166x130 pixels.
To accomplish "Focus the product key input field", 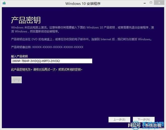I will (x=52, y=61).
